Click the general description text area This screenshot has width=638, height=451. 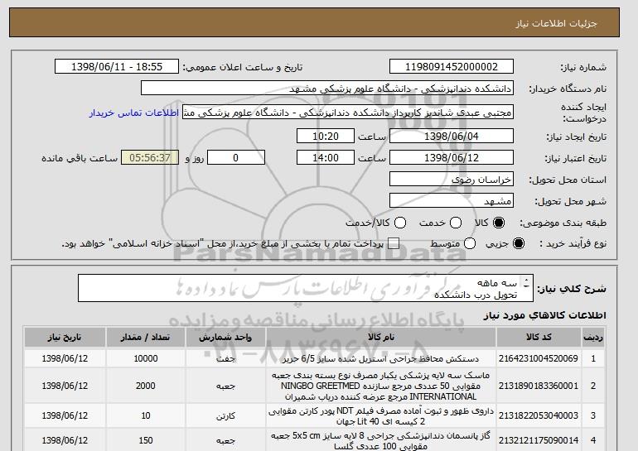coord(306,289)
